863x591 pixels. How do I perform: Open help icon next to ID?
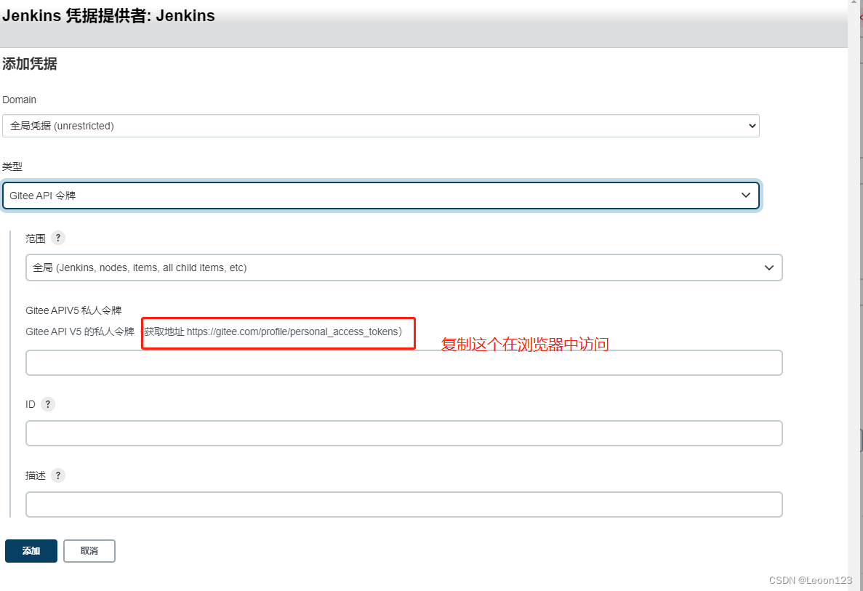point(48,404)
